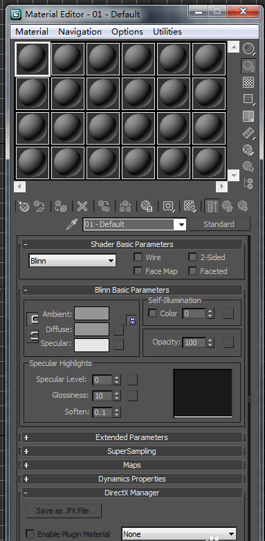
Task: Click the Glossiness map button
Action: 133,396
